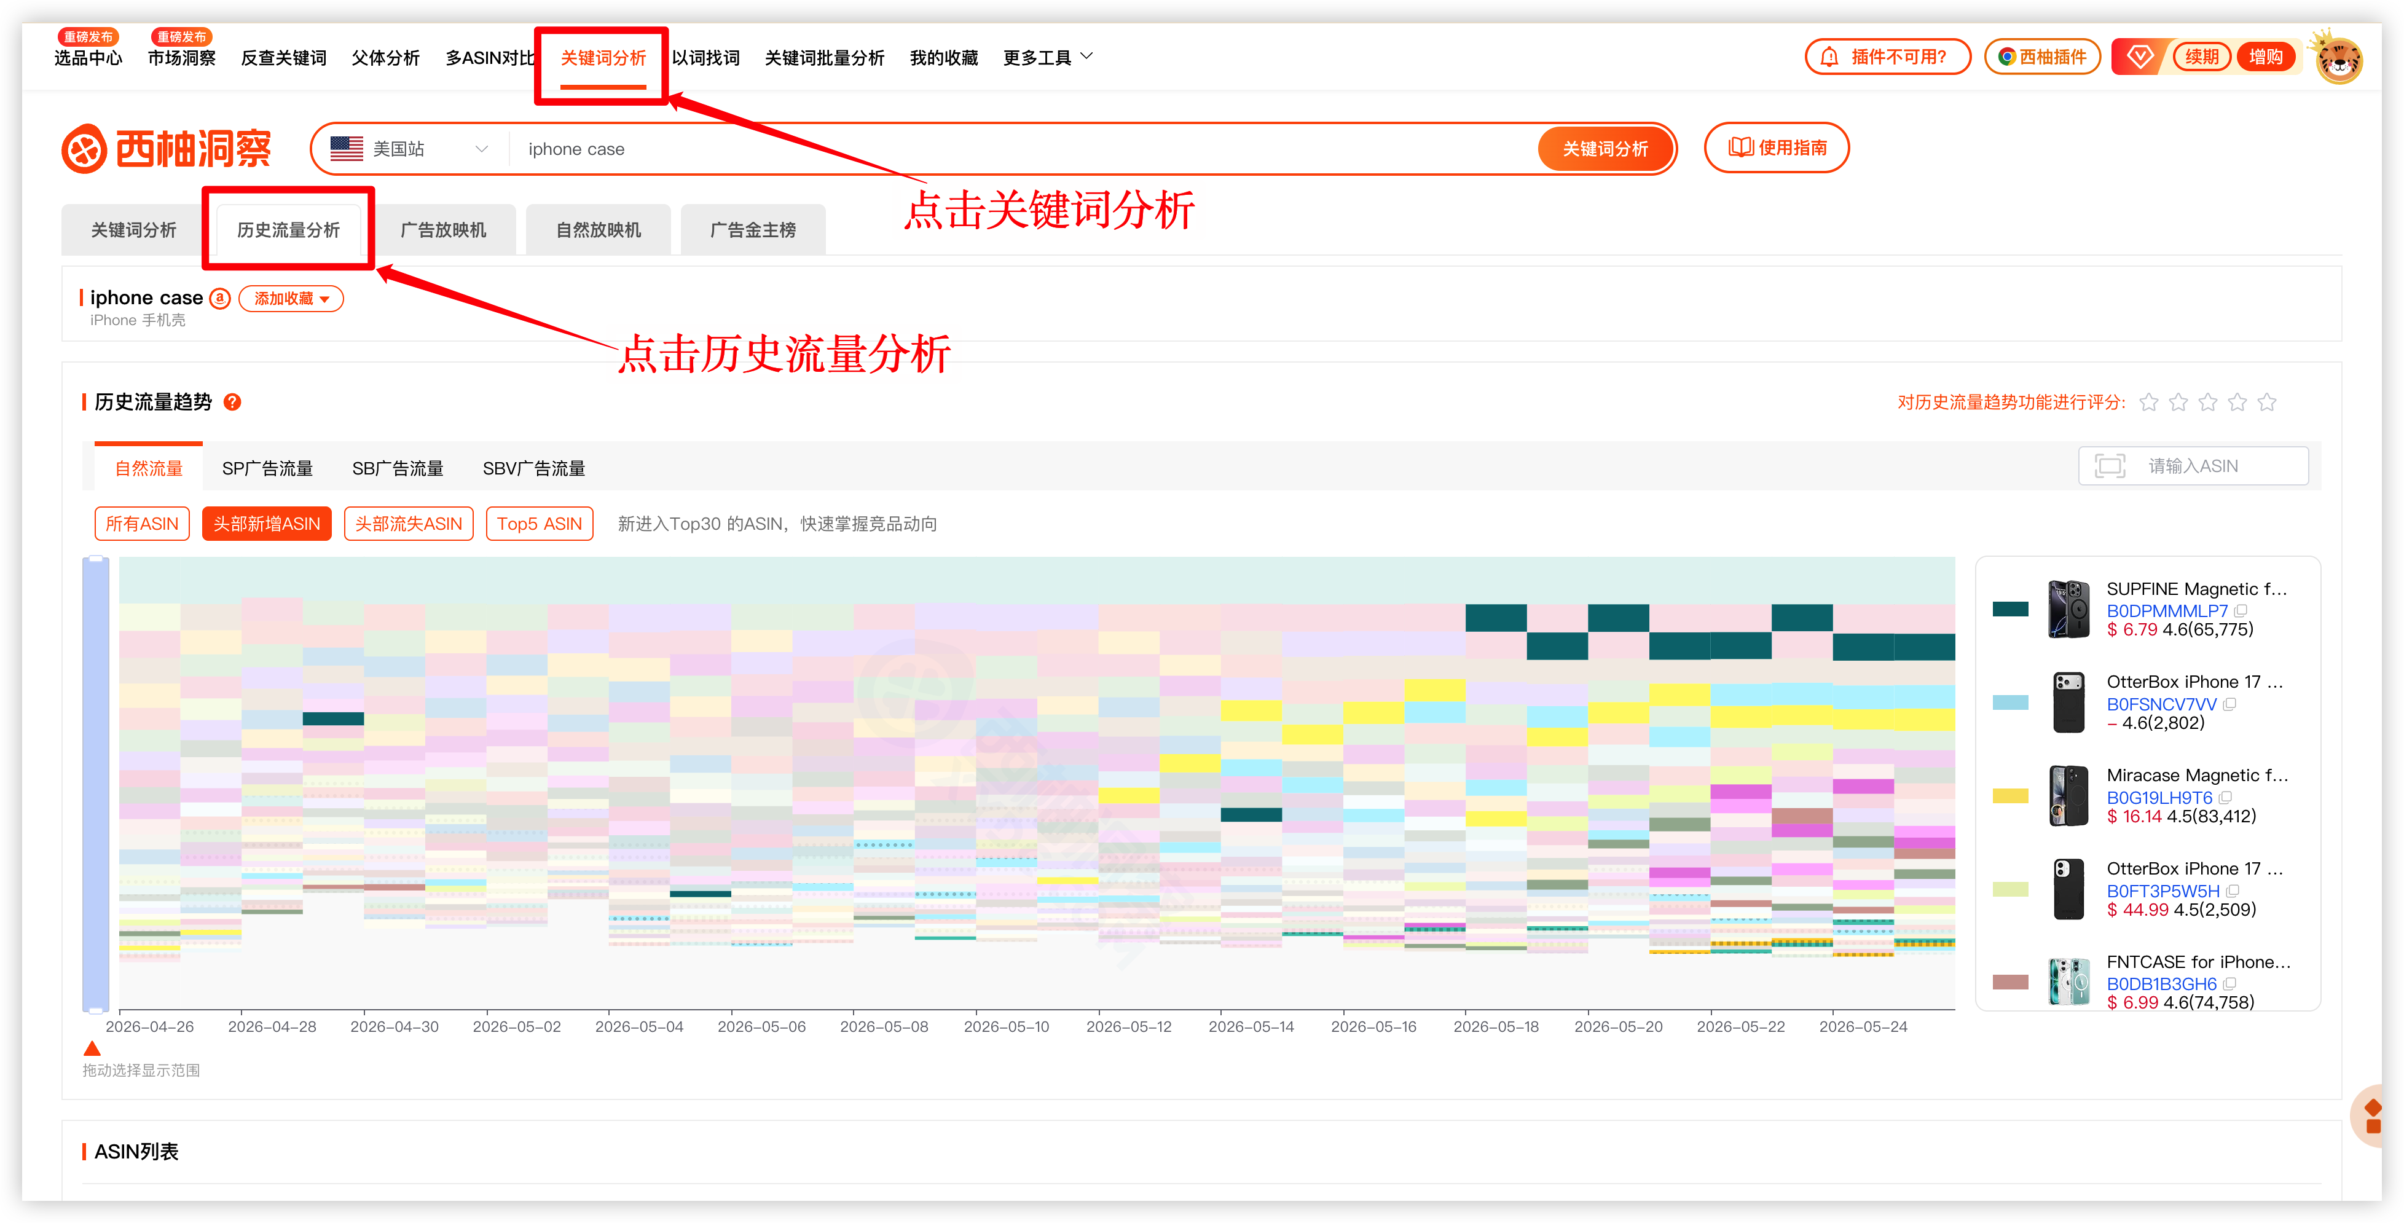Click the Amazon icon beside iphone case
The width and height of the screenshot is (2404, 1223).
(x=220, y=298)
